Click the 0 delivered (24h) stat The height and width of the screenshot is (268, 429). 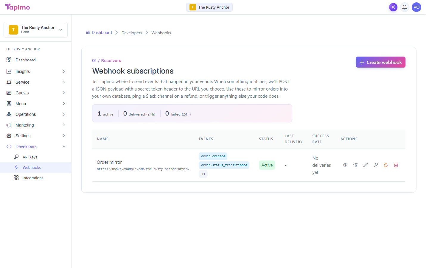[139, 113]
